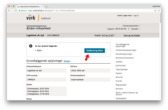
Task: Close the erst.virk.dk browser tab
Action: click(x=42, y=7)
